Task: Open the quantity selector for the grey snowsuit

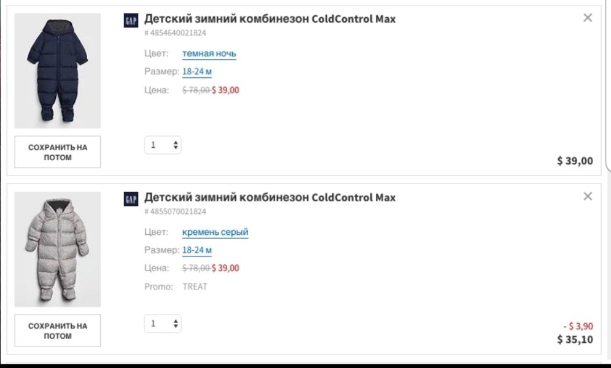Action: tap(163, 324)
